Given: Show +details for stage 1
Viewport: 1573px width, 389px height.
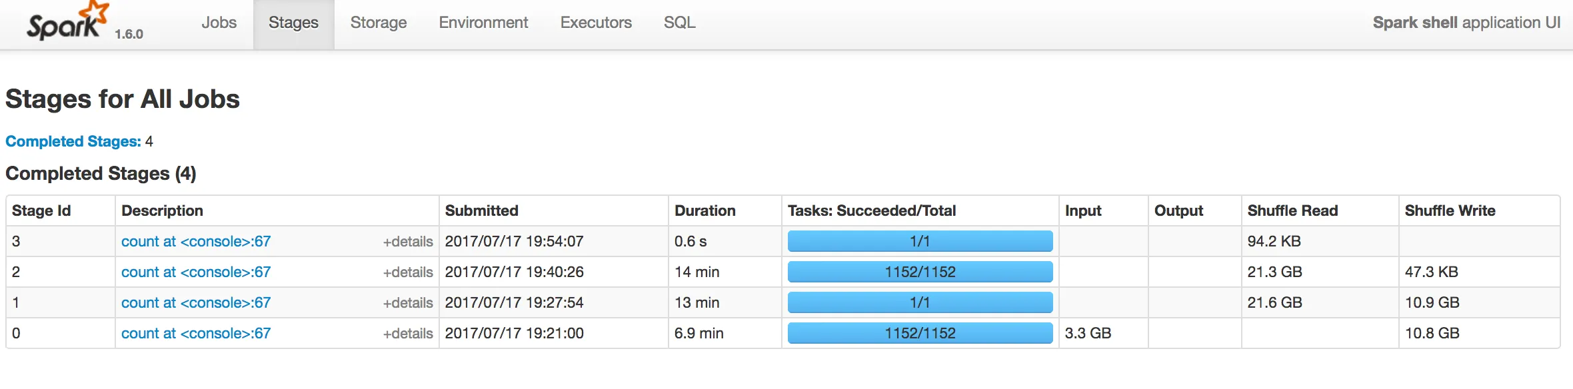Looking at the screenshot, I should (x=407, y=303).
